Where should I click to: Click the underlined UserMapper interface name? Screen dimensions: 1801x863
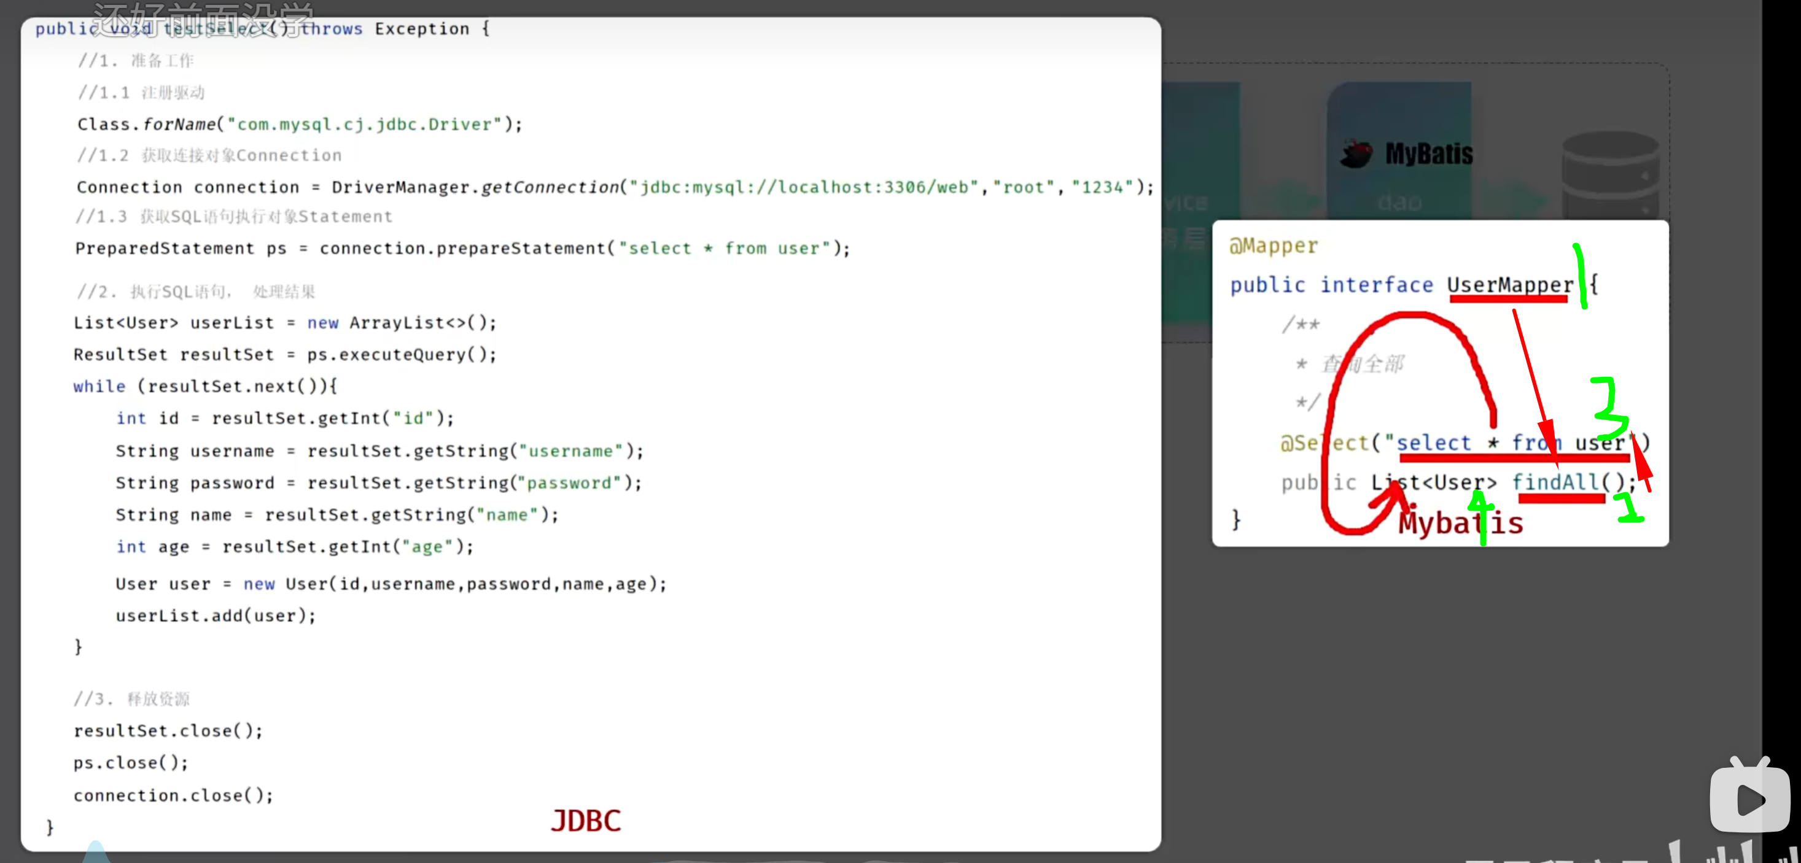1509,284
